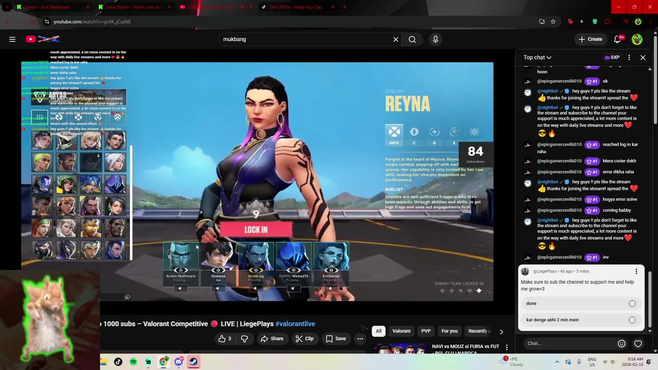The image size is (658, 370).
Task: Select the PVP filter chip
Action: point(426,331)
